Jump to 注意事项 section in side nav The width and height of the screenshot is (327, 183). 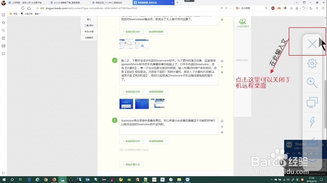89,37
